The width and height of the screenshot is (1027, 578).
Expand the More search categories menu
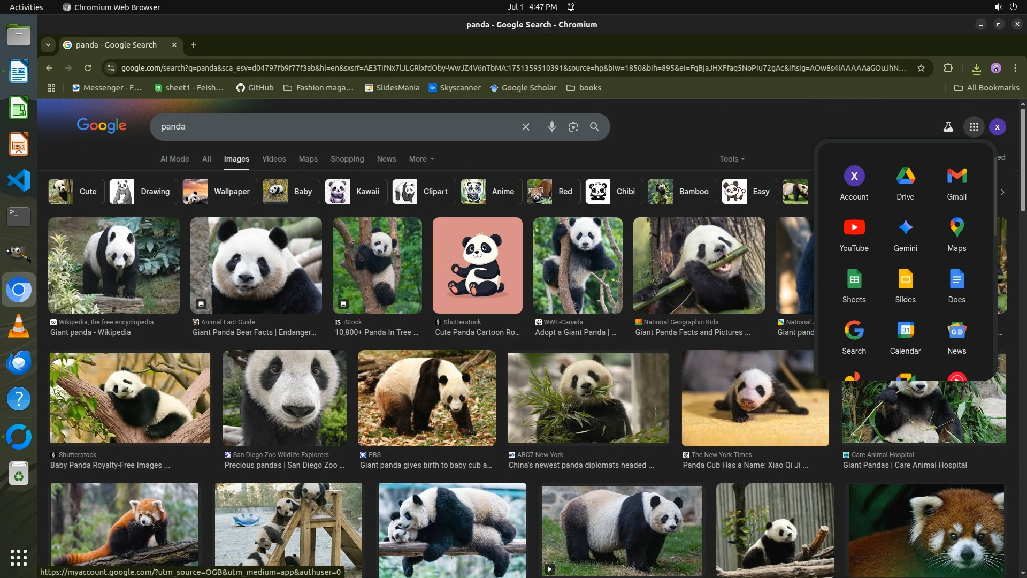421,159
